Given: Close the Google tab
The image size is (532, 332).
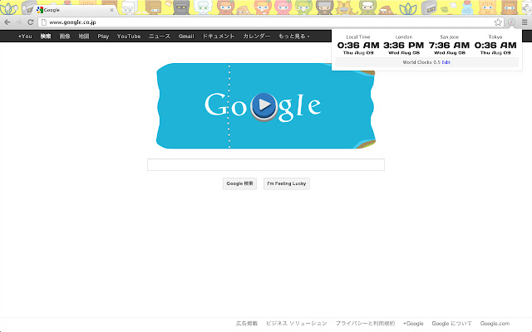Looking at the screenshot, I should tap(111, 10).
